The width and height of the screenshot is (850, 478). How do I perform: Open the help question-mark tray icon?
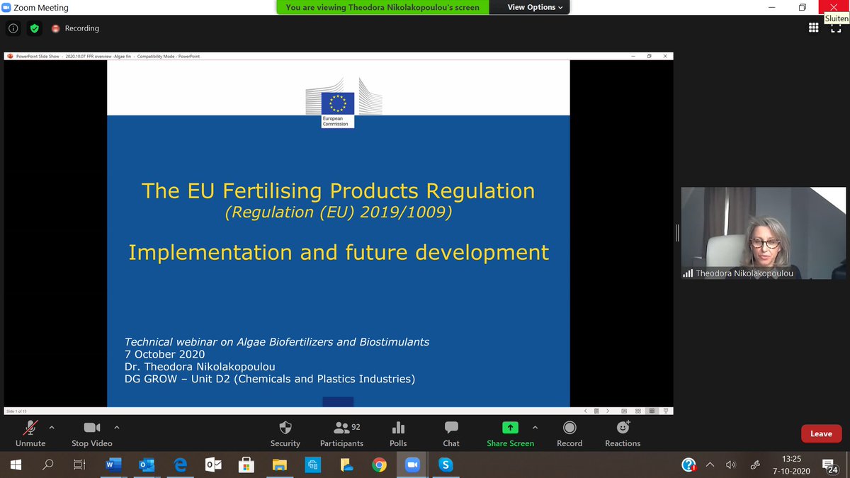(x=688, y=465)
